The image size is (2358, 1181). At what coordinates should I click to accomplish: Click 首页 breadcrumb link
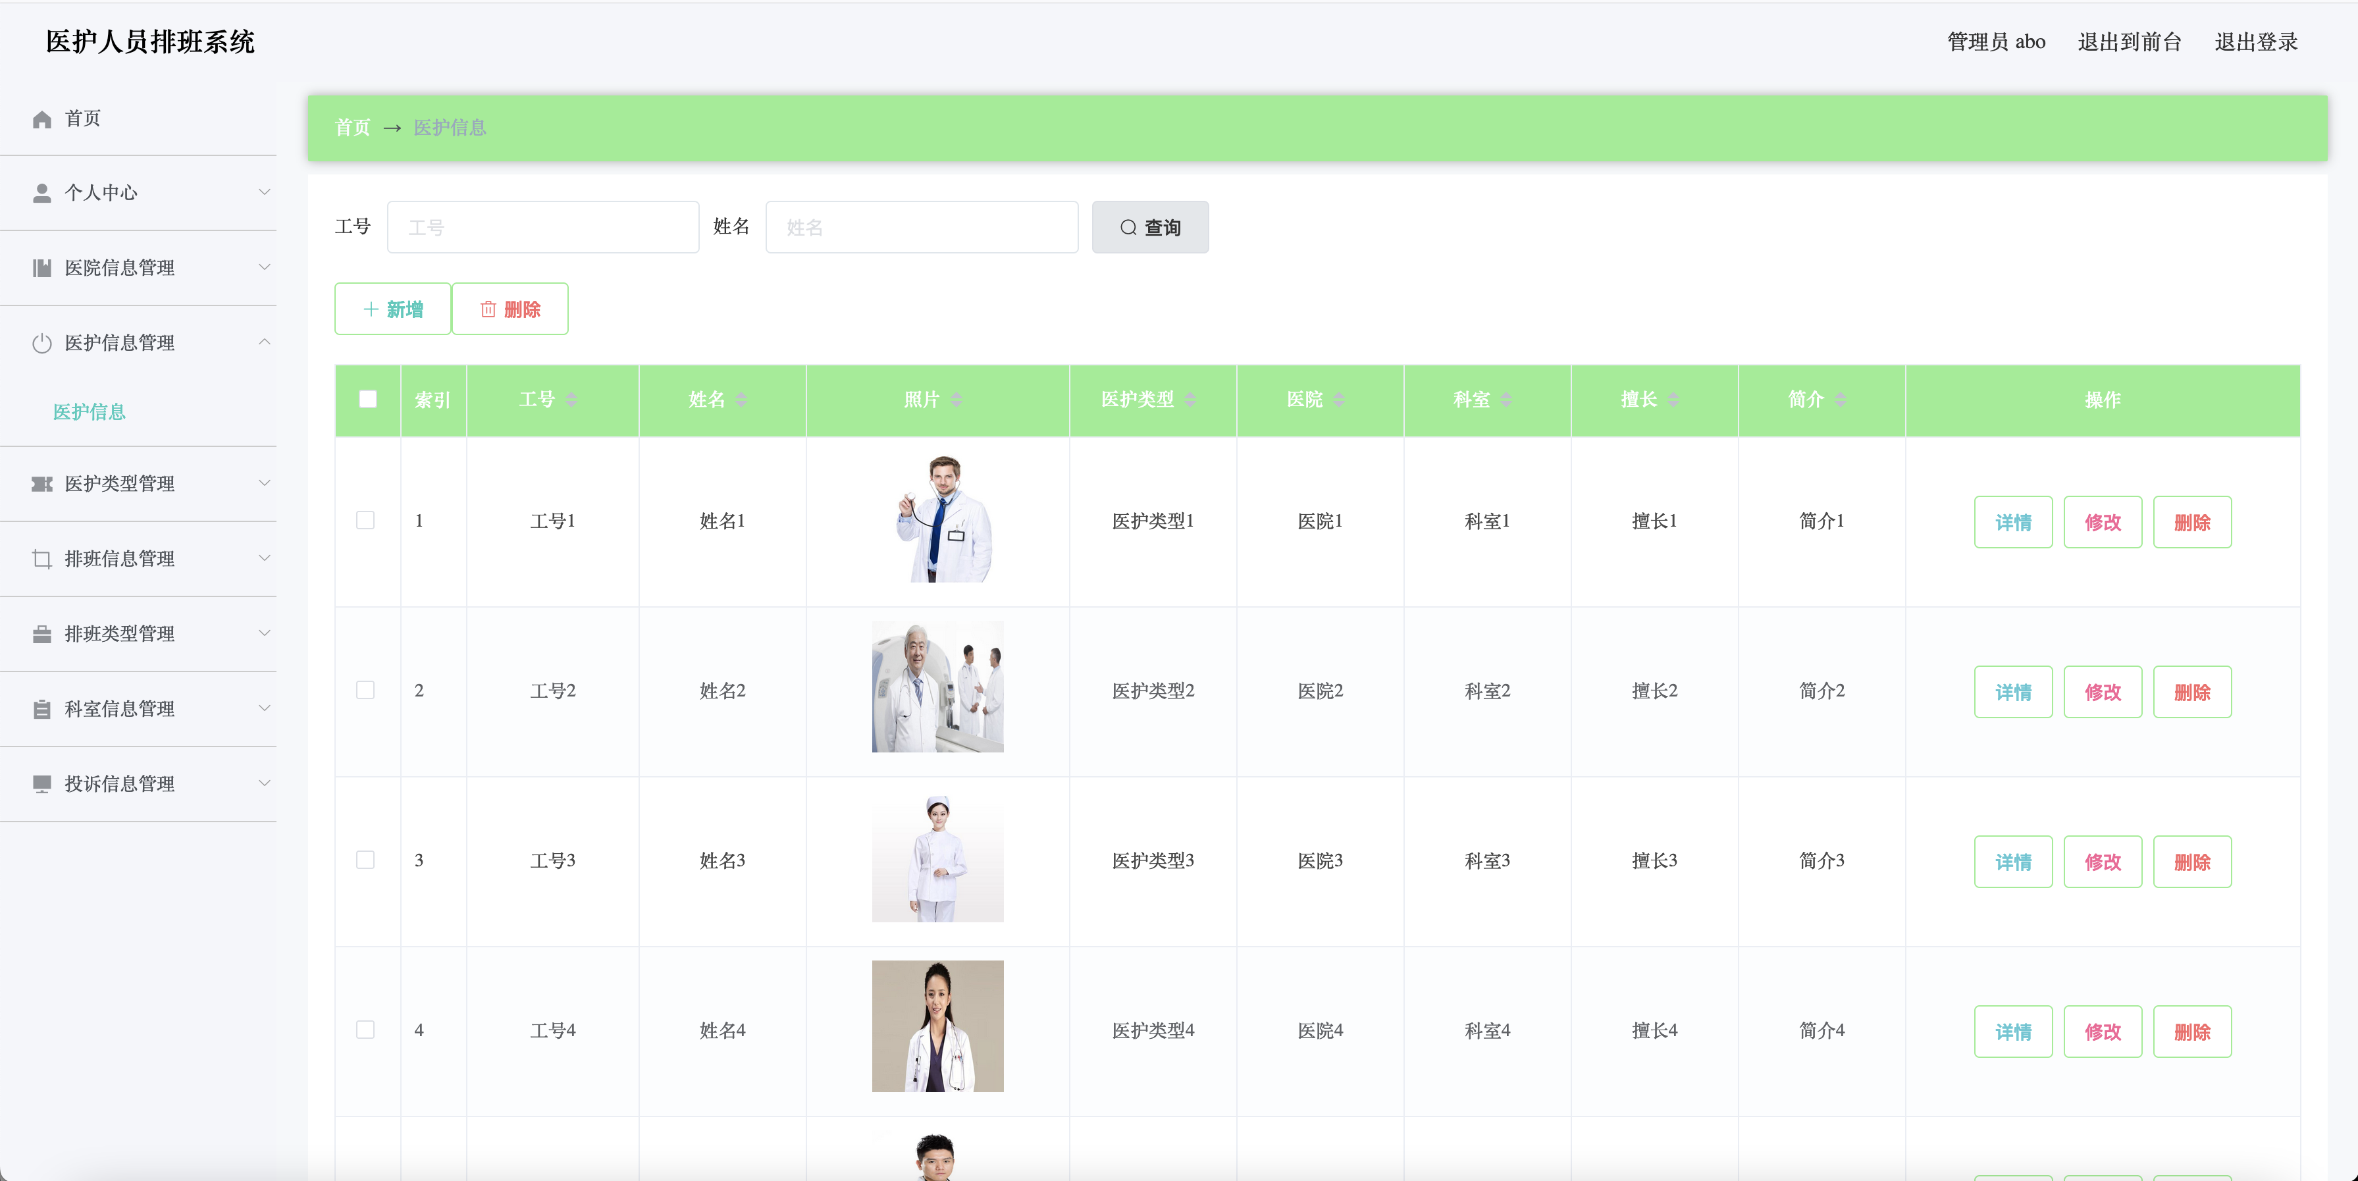[x=352, y=127]
